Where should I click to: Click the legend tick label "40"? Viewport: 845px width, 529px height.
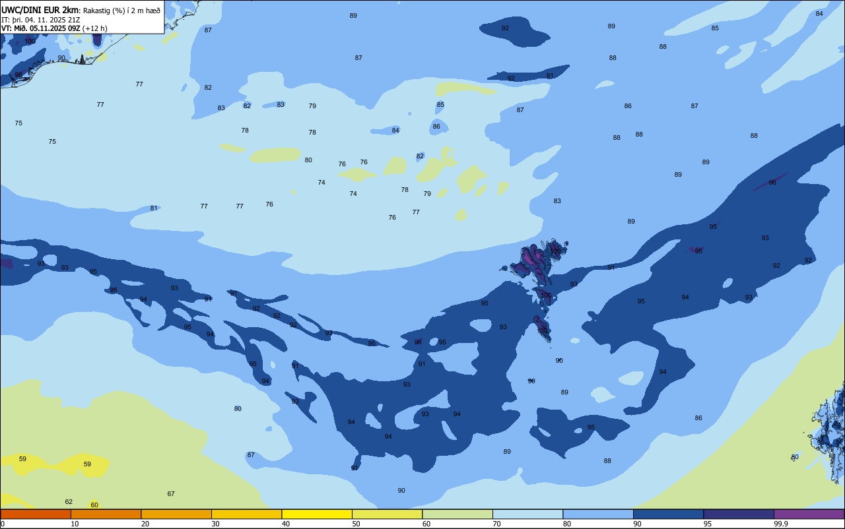tap(286, 524)
